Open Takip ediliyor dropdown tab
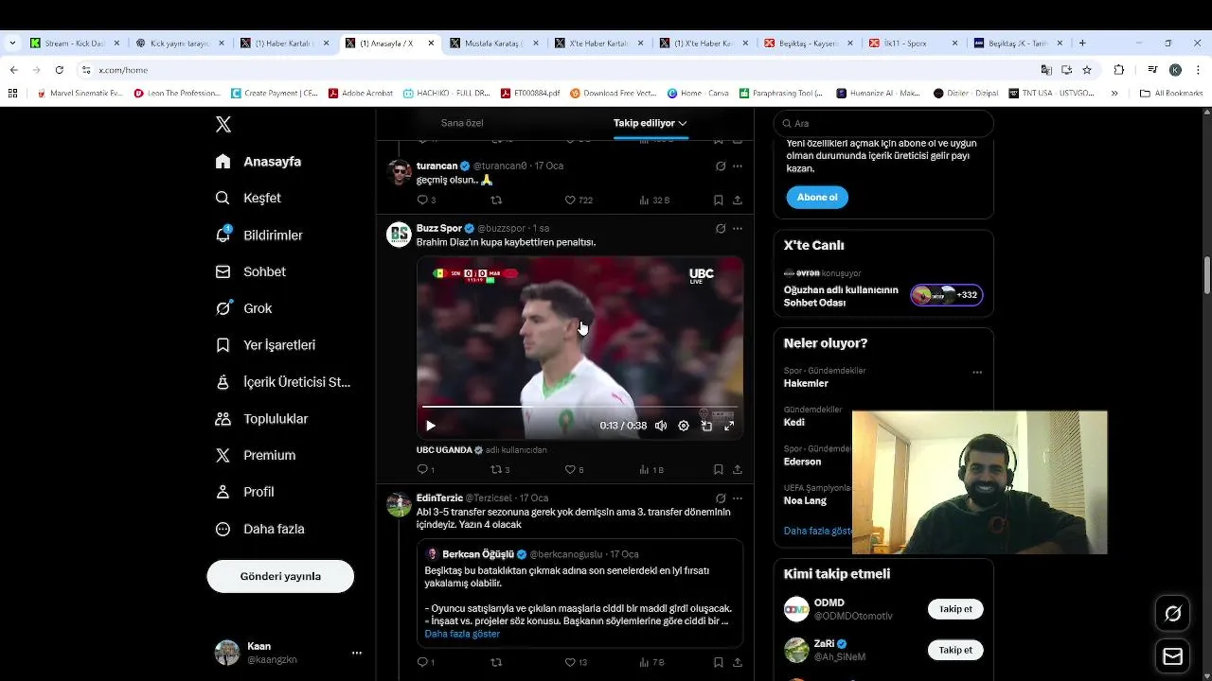 (x=651, y=123)
